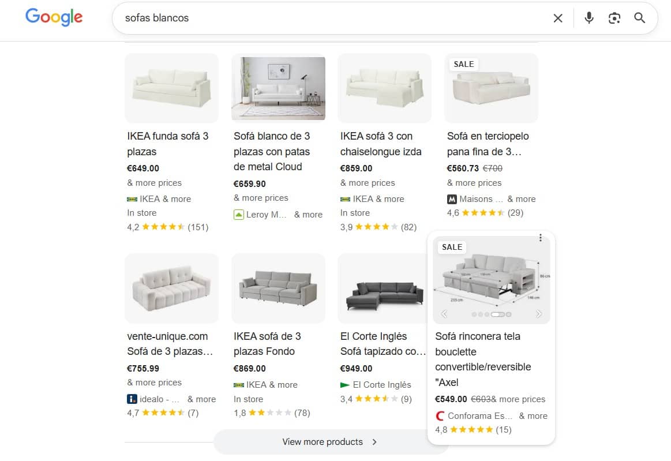Open the three-dot menu on the Axel sofa card
This screenshot has width=671, height=461.
(x=541, y=238)
